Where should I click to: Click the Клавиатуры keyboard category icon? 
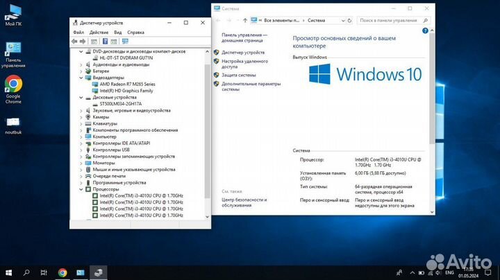88,123
